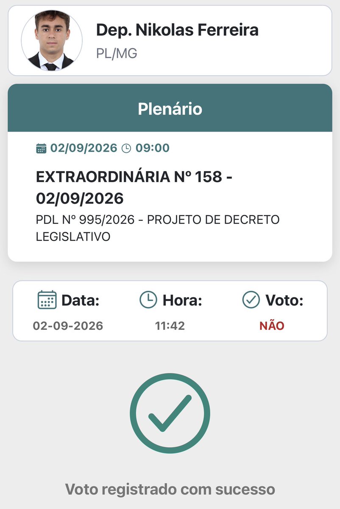This screenshot has height=509, width=340.
Task: Select the session date 02/09/2026 text
Action: tap(84, 148)
